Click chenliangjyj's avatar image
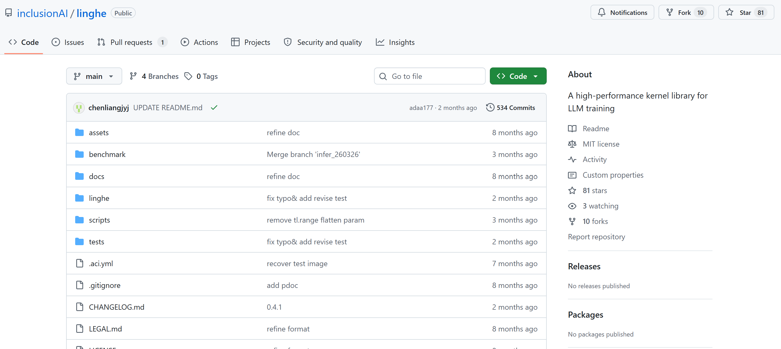This screenshot has height=349, width=781. (x=79, y=108)
